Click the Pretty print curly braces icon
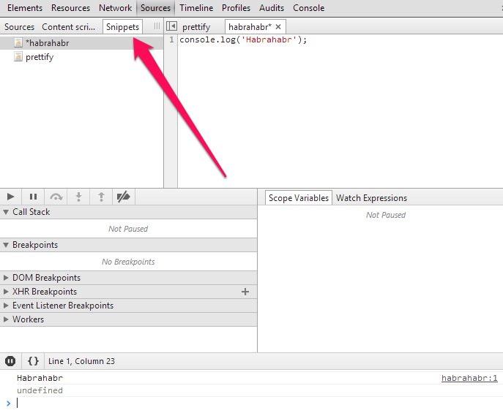Image resolution: width=503 pixels, height=413 pixels. 34,361
